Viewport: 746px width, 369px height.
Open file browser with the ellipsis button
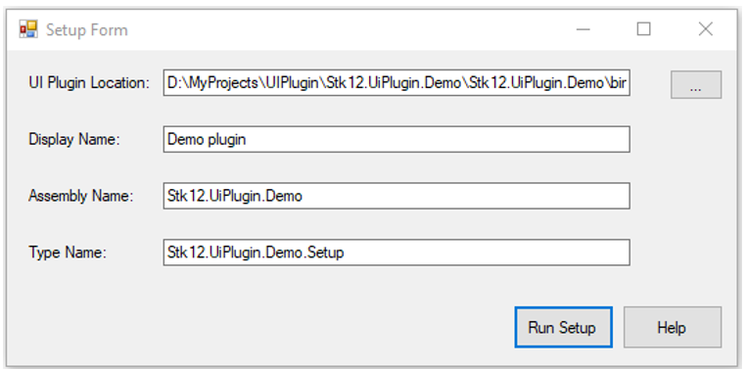pos(695,85)
